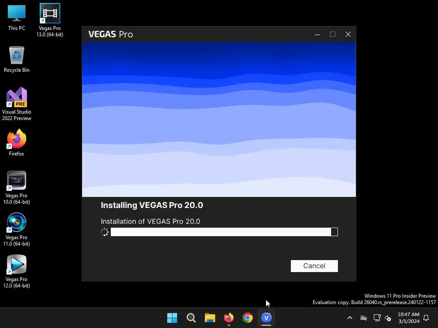This screenshot has width=438, height=328.
Task: Launch Google Chrome from the taskbar
Action: [248, 318]
